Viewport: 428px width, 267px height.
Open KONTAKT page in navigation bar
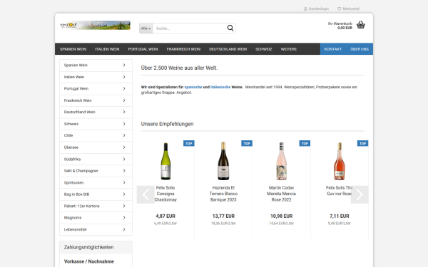pos(333,49)
